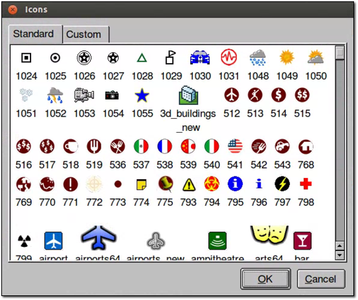Screen dimensions: 358x300
Task: Choose the snowflakes icon 1051
Action: (26, 95)
